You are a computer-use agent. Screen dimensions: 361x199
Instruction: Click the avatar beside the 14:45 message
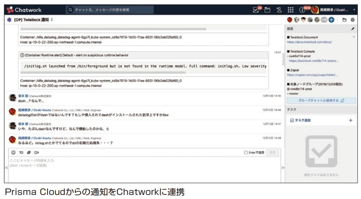[x=12, y=98]
